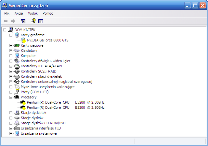Image resolution: width=208 pixels, height=146 pixels.
Task: Click the second Pentium processor warning icon
Action: click(23, 107)
